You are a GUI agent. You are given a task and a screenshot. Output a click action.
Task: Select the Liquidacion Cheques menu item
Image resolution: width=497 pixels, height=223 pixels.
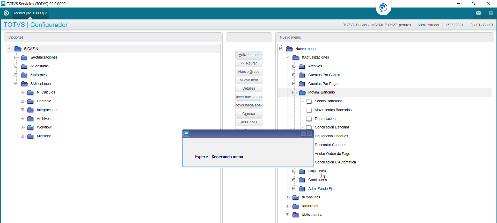(331, 136)
